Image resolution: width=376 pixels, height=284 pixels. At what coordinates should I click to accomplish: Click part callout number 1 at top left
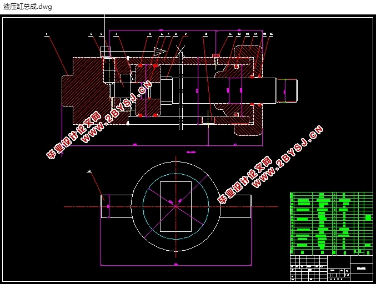[47, 34]
